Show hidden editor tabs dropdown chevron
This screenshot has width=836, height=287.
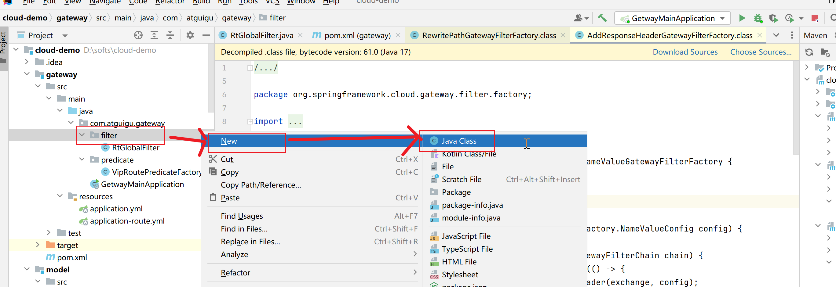[776, 35]
